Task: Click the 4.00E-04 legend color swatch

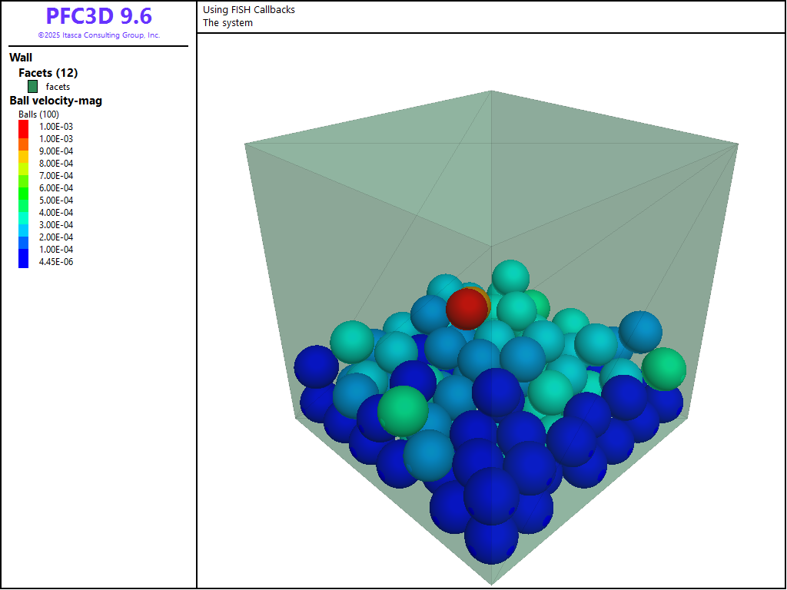Action: point(23,213)
